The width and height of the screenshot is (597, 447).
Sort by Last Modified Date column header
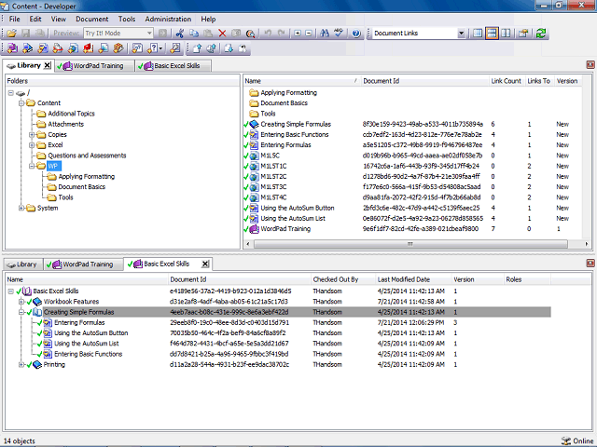tap(413, 279)
